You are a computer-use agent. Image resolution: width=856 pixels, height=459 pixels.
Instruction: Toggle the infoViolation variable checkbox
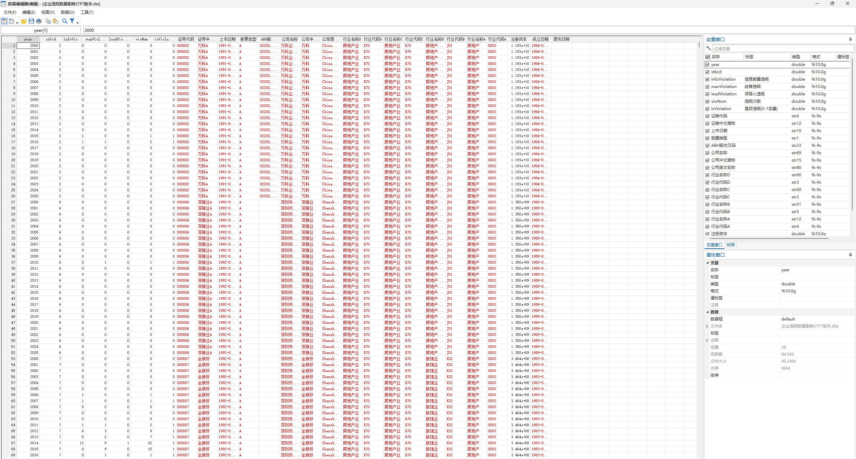(x=708, y=79)
